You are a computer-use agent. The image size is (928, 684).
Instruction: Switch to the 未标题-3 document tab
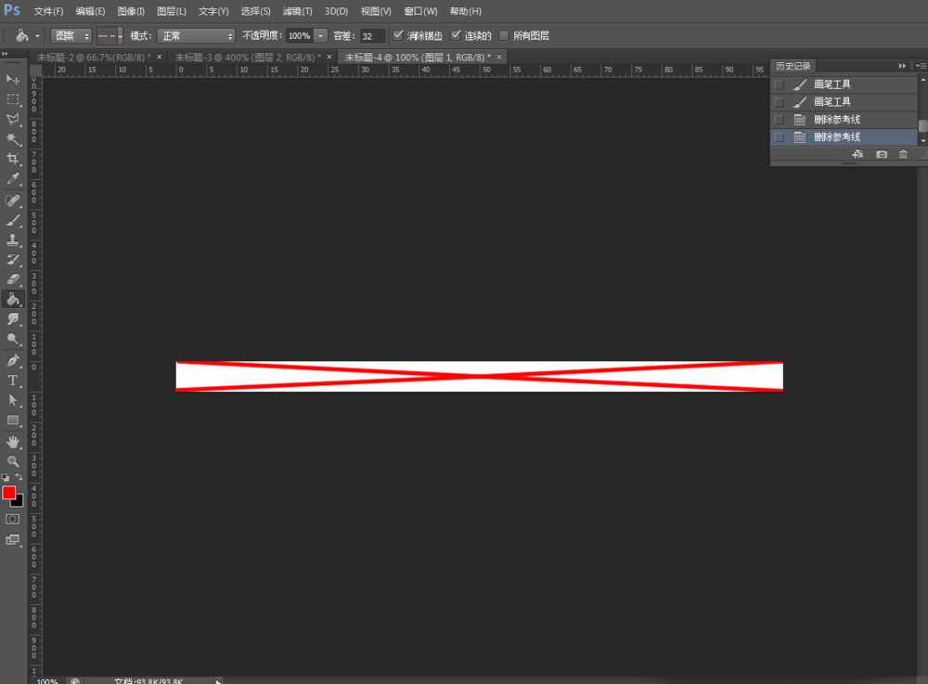point(248,57)
